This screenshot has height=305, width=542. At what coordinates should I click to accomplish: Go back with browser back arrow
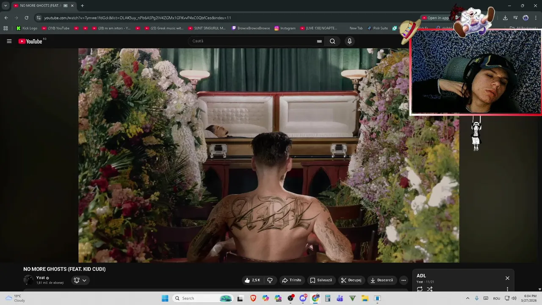(x=6, y=18)
